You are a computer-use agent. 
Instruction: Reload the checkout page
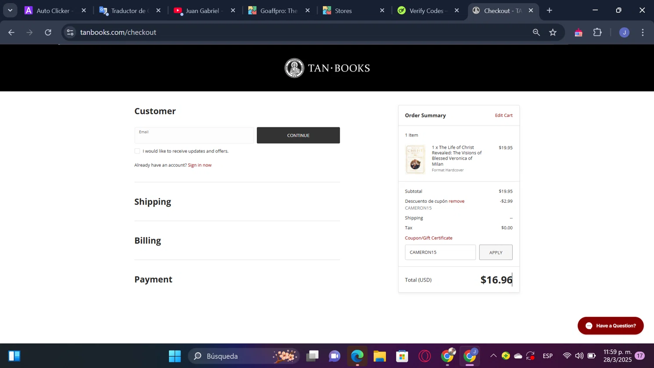48,32
